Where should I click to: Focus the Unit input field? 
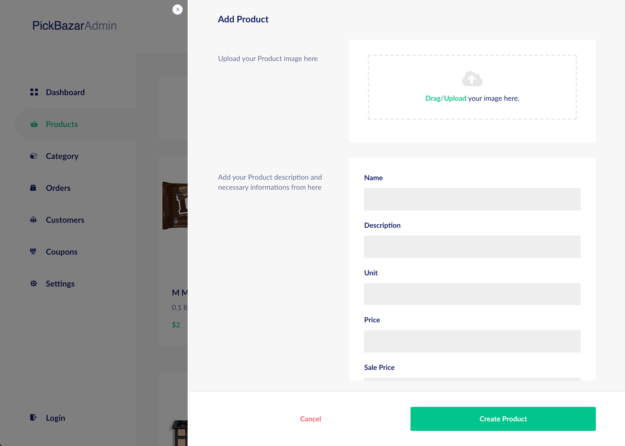pos(472,294)
